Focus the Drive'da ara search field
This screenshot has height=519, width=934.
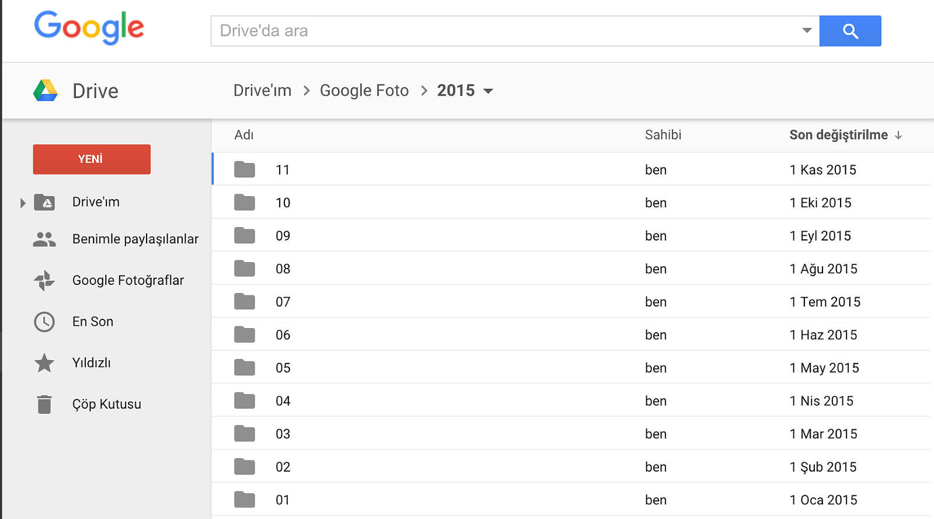coord(502,31)
